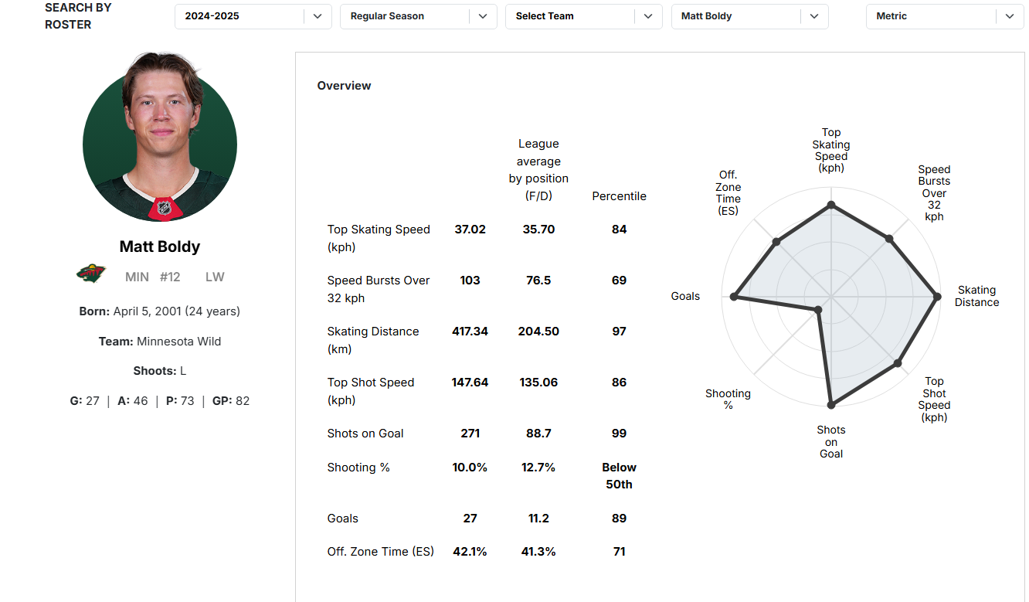
Task: Click the Top Skating Speed radar point
Action: point(831,205)
